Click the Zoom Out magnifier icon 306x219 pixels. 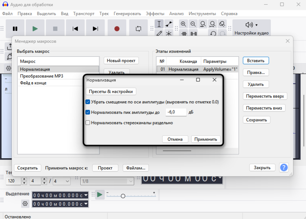pos(193,24)
